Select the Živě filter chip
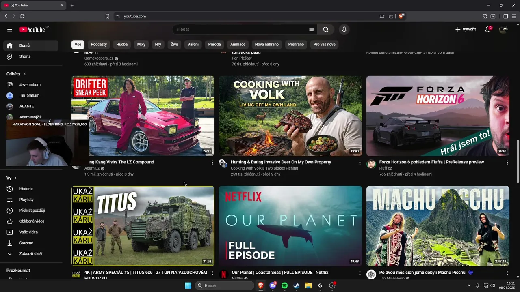 tap(174, 44)
